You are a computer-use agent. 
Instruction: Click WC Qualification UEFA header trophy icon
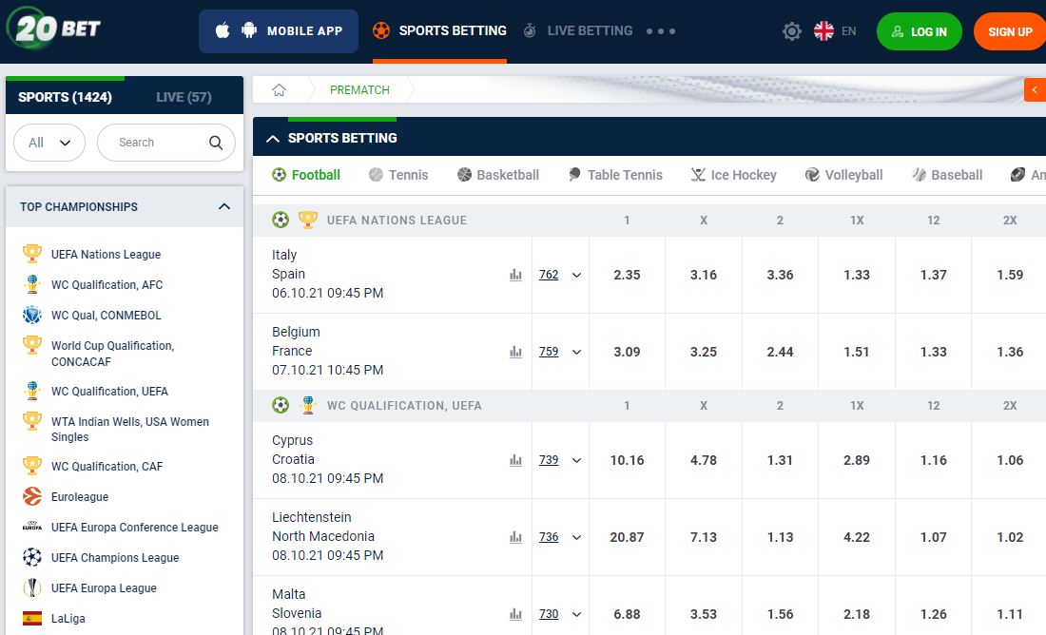307,405
